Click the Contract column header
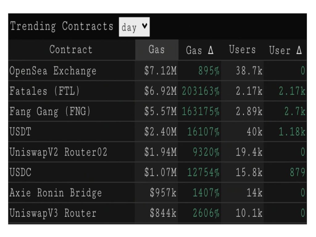The width and height of the screenshot is (316, 237). (71, 50)
